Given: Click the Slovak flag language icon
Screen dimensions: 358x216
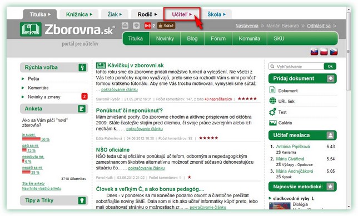Looking at the screenshot, I should [315, 52].
